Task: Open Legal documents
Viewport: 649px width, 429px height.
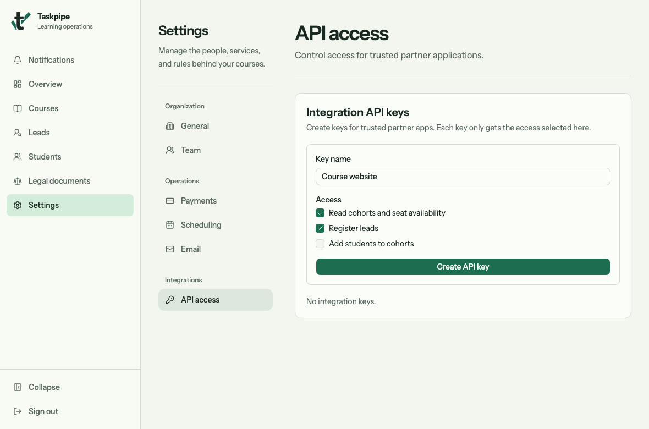Action: pyautogui.click(x=70, y=181)
